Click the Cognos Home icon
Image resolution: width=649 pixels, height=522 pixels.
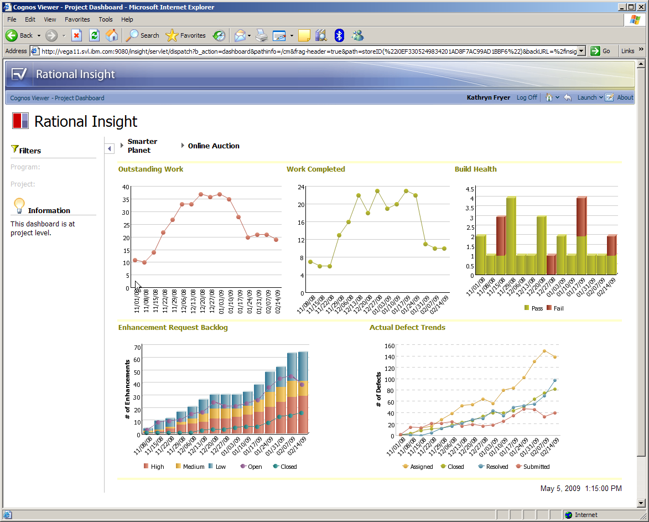pyautogui.click(x=549, y=97)
